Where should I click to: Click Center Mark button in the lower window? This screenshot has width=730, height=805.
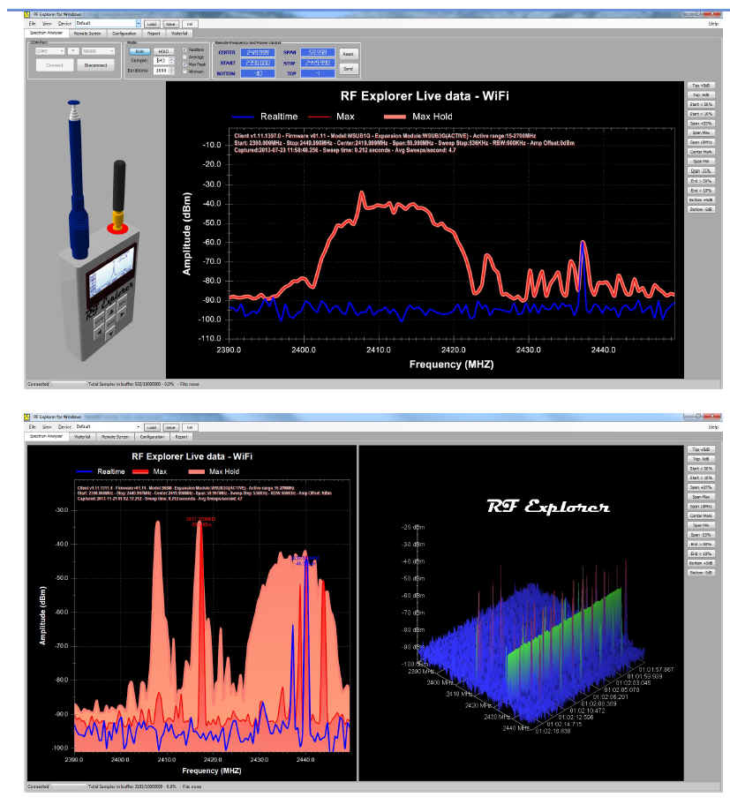pos(701,516)
